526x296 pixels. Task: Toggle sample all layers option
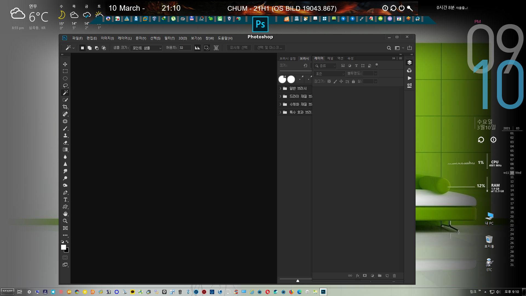coord(216,48)
